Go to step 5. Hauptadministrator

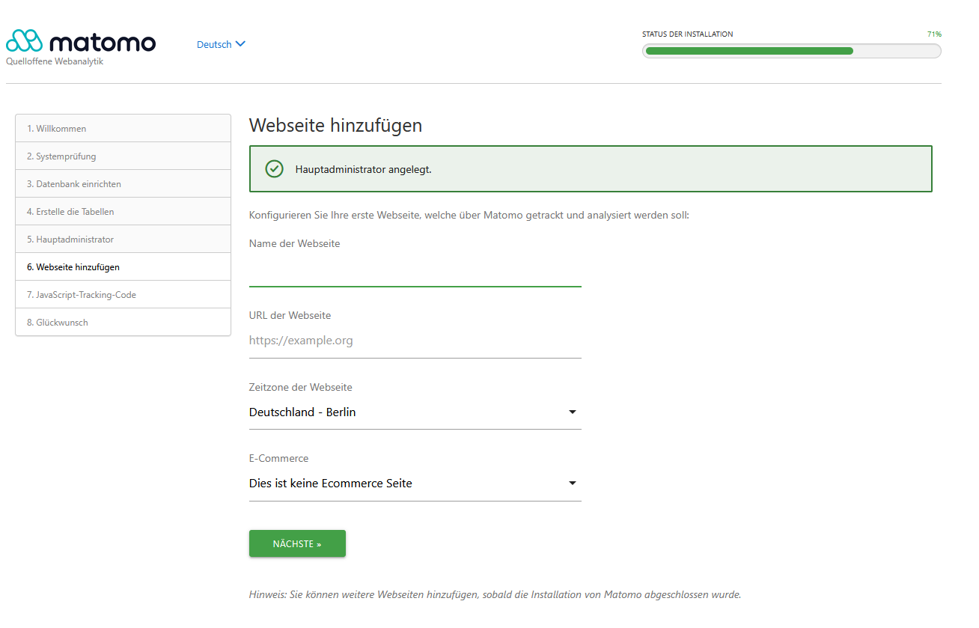(x=123, y=240)
